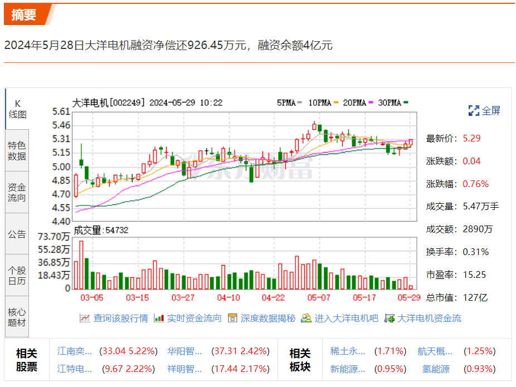Click the (37.31 2.42%) quote value
Image resolution: width=516 pixels, height=387 pixels.
241,351
